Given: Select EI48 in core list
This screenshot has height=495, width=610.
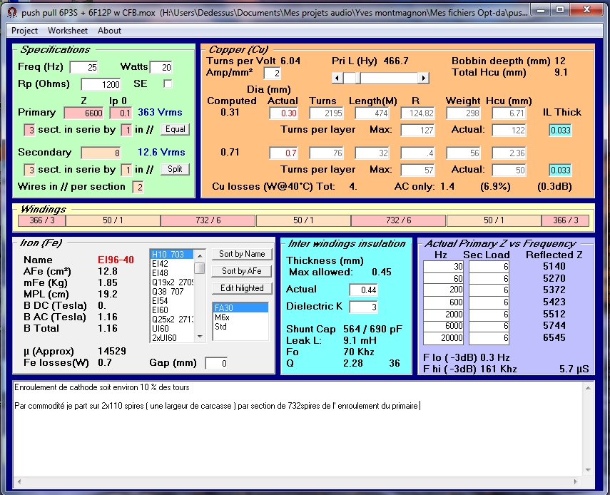Looking at the screenshot, I should [171, 273].
